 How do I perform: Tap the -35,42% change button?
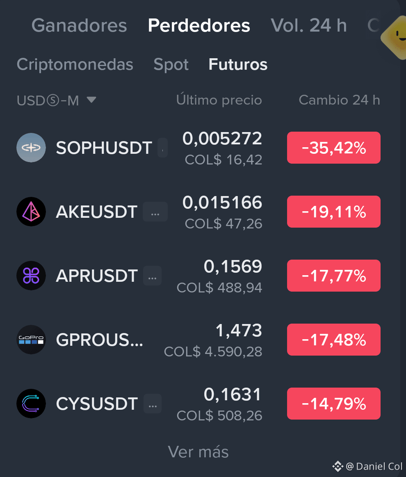tap(334, 148)
